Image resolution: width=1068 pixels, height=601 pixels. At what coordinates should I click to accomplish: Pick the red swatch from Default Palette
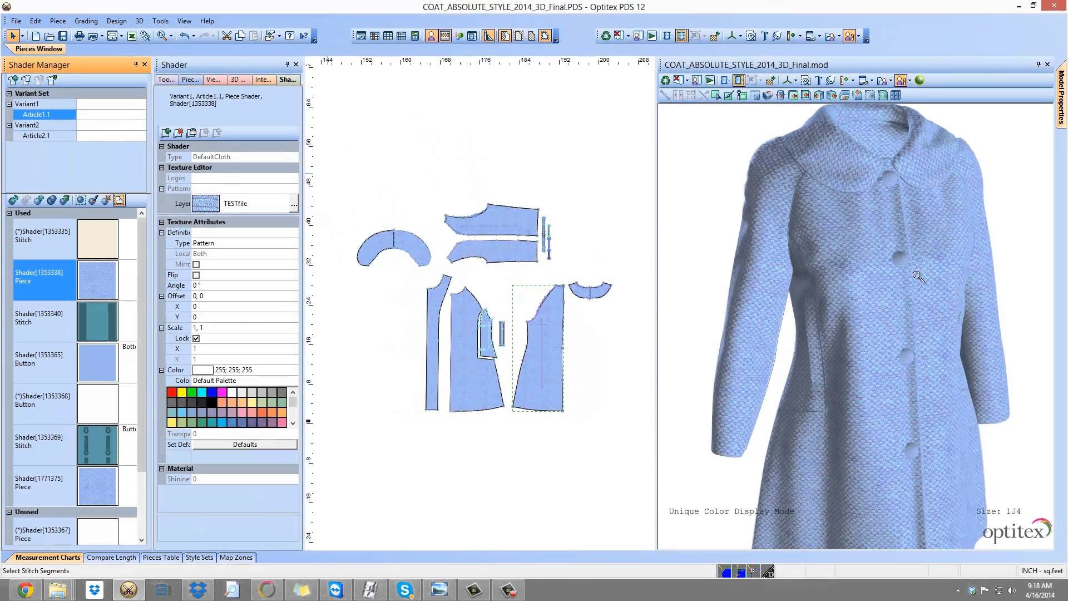(x=171, y=392)
